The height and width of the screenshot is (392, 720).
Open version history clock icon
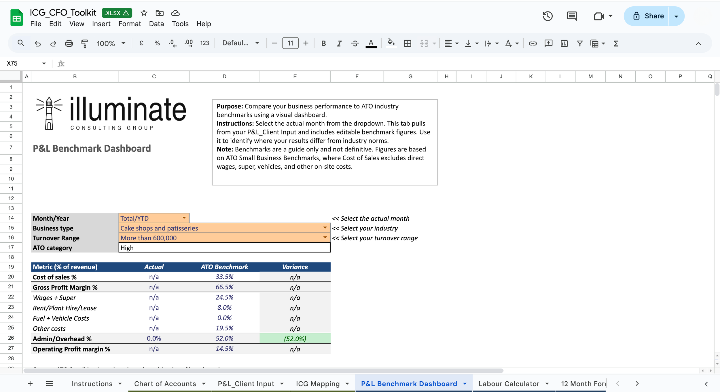point(547,16)
